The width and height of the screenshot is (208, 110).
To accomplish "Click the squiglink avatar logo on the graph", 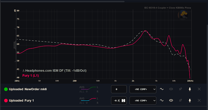I will pos(183,15).
